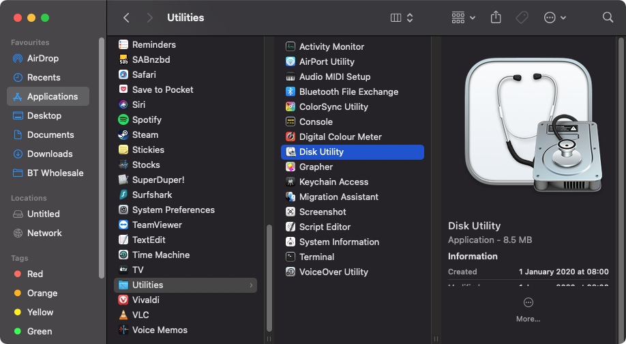Select the Yellow tag
Image resolution: width=626 pixels, height=344 pixels.
click(x=48, y=312)
